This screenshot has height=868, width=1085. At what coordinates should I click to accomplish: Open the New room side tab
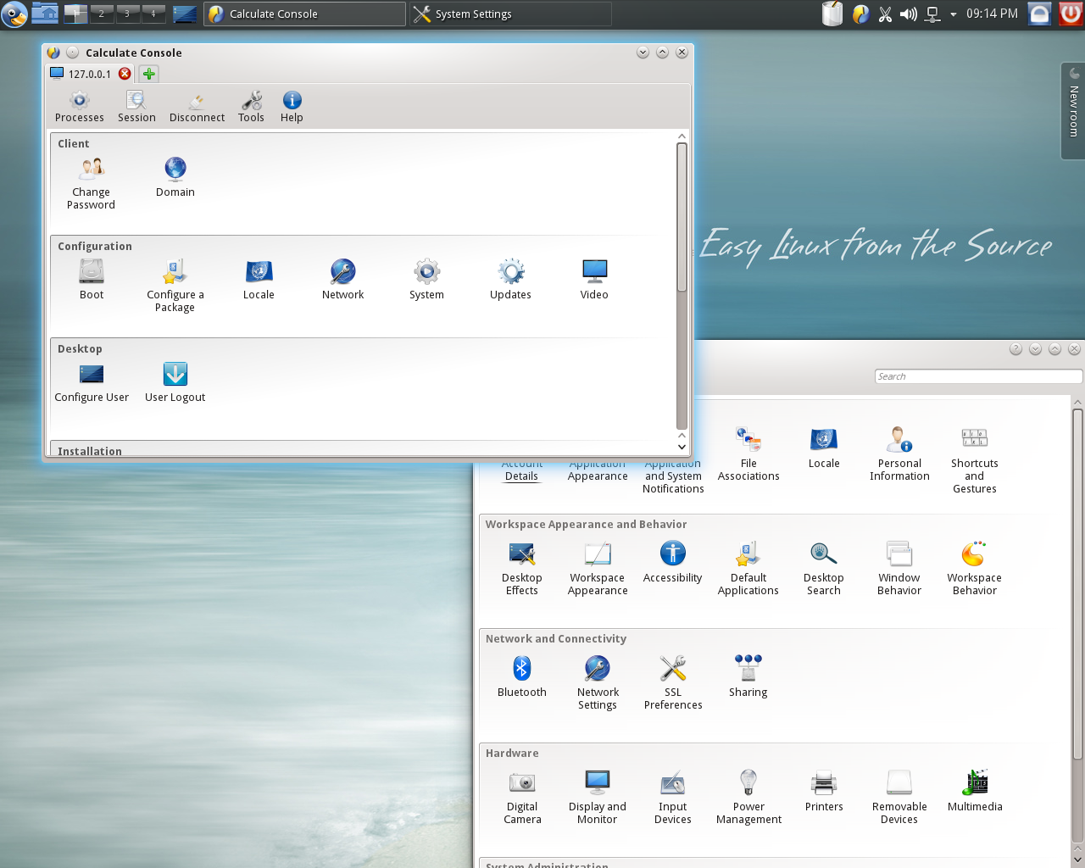[1073, 110]
